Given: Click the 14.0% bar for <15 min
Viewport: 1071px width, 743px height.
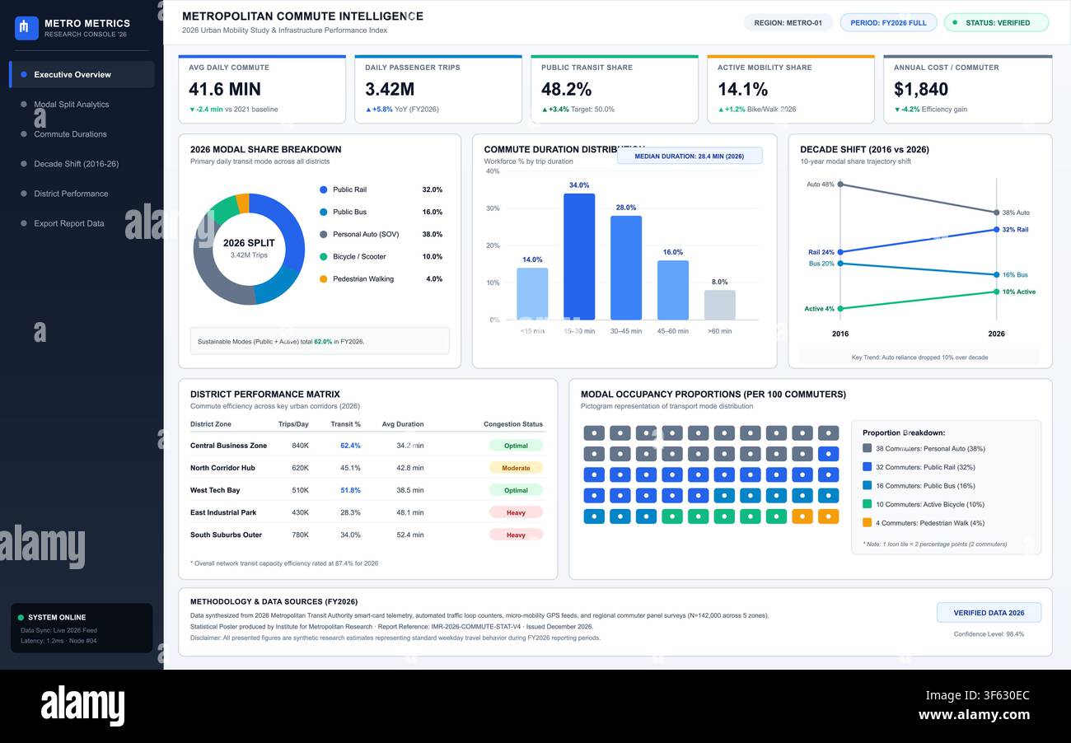Looking at the screenshot, I should tap(532, 293).
